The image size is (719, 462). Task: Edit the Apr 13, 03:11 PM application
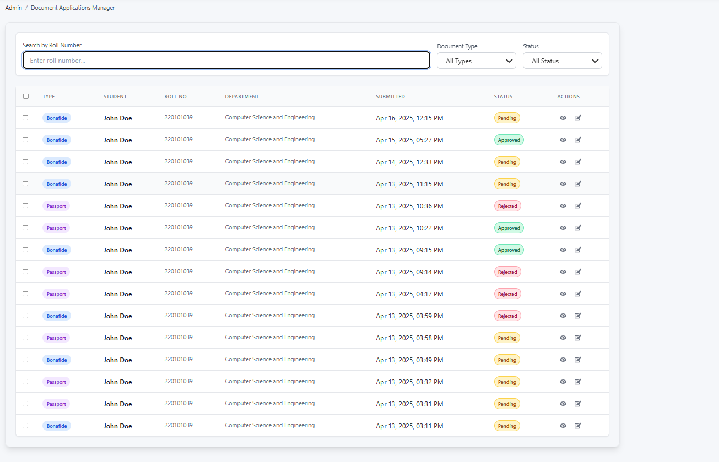(x=578, y=426)
